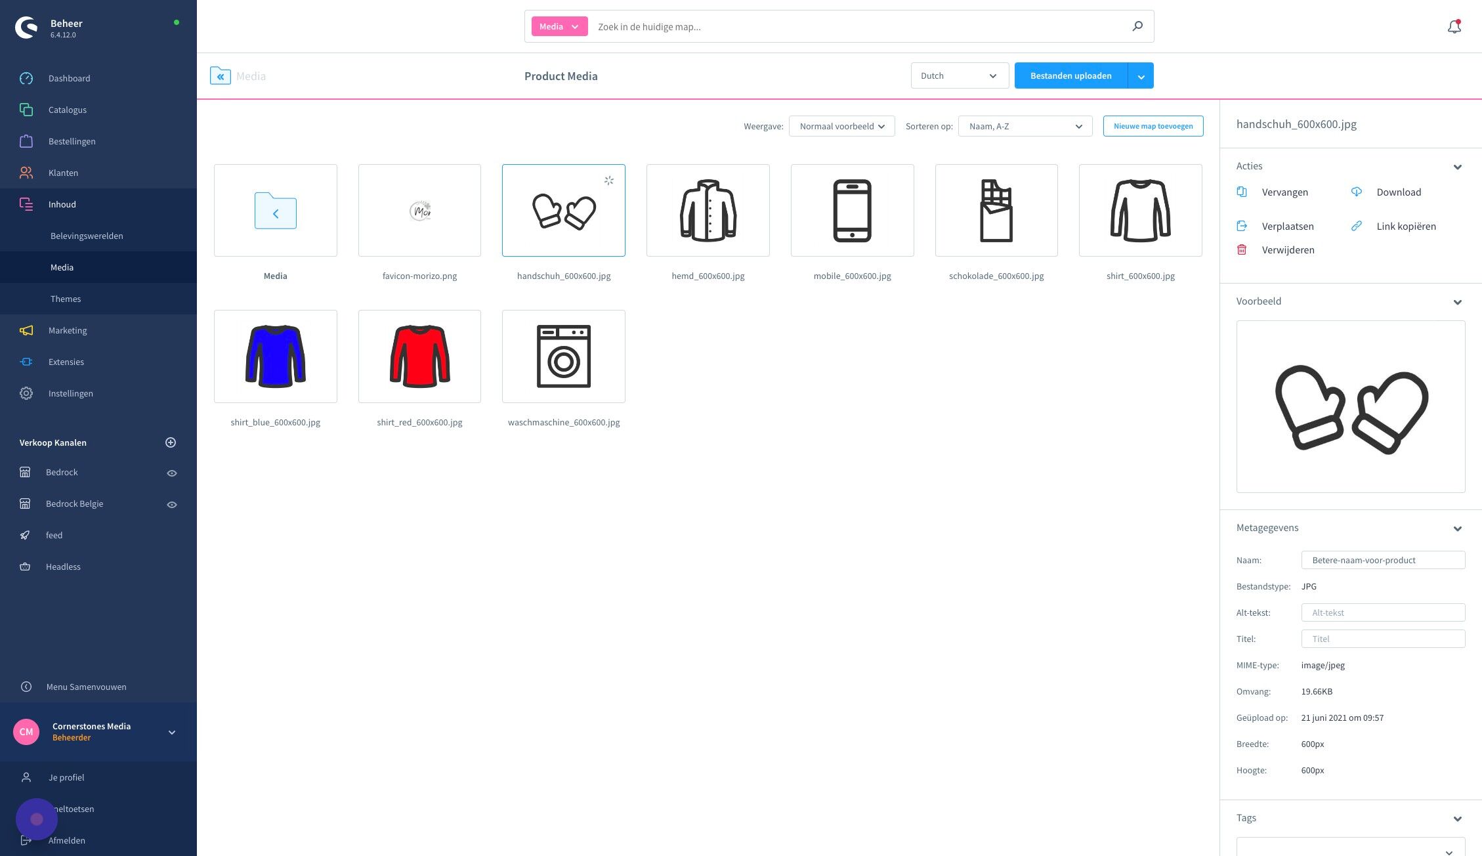Click the Verwijderen action link
The height and width of the screenshot is (856, 1482).
point(1288,249)
